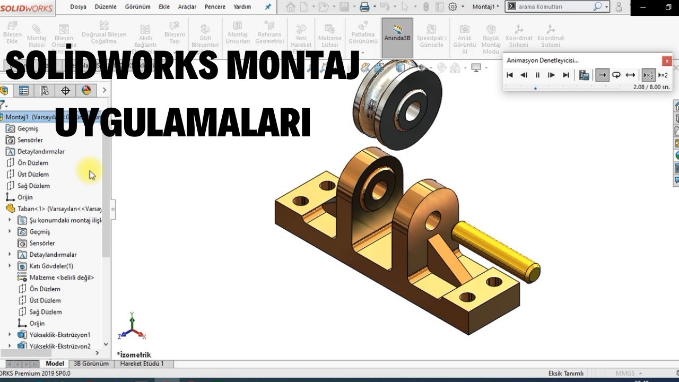
Task: Pause the animation playback
Action: coord(537,75)
